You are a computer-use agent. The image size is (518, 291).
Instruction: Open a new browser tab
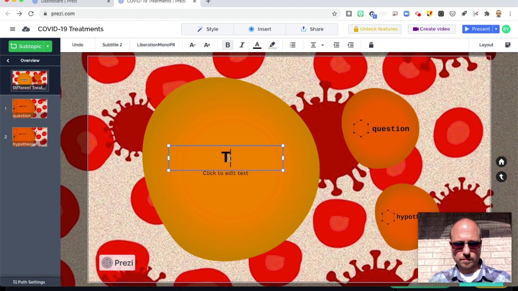click(208, 2)
